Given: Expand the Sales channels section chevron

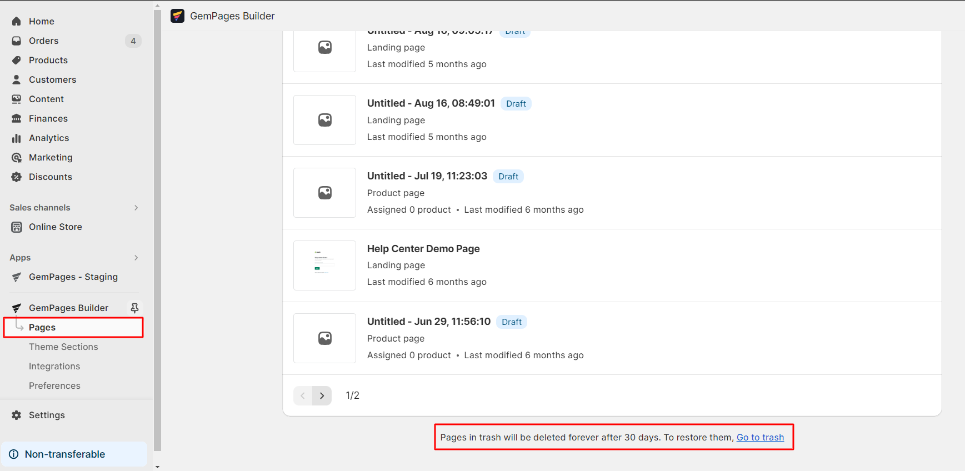Looking at the screenshot, I should tap(136, 208).
